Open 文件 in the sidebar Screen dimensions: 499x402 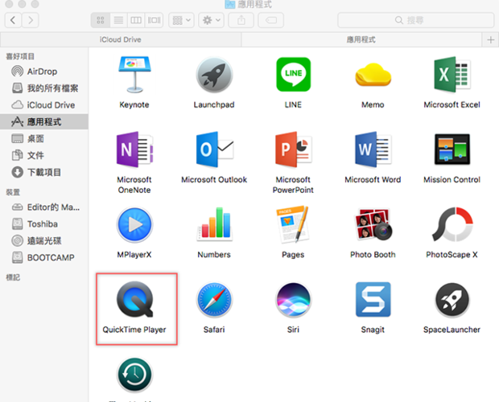[x=44, y=155]
